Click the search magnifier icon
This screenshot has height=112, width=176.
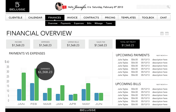coord(168,7)
